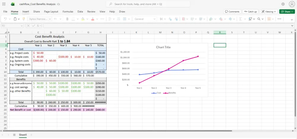The image size is (297, 139).
Task: Click the Conditional Formatting icon
Action: pos(183,19)
